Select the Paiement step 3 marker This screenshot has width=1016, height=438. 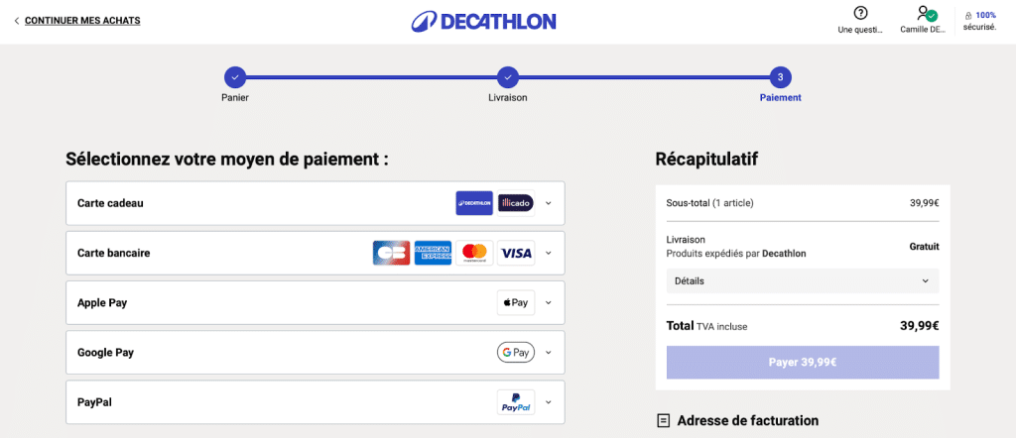point(780,76)
